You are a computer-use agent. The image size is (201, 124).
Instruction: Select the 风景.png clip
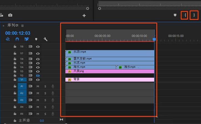(110, 71)
